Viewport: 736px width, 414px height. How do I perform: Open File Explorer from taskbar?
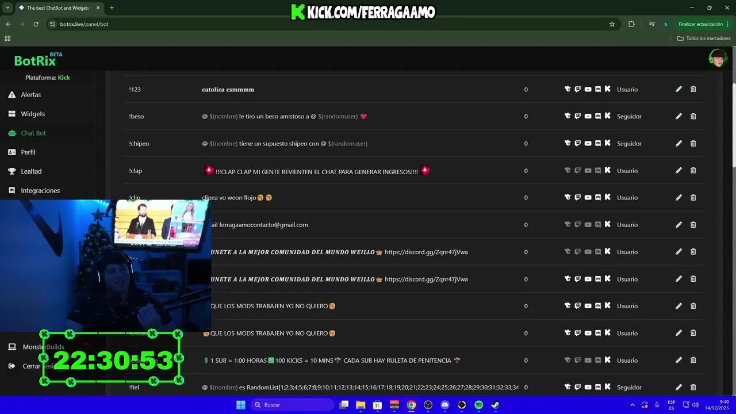tap(361, 405)
